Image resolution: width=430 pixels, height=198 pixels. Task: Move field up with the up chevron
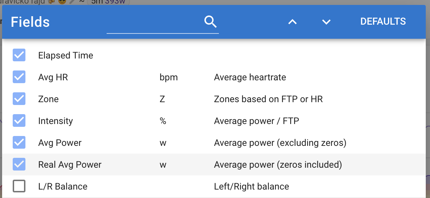click(292, 22)
